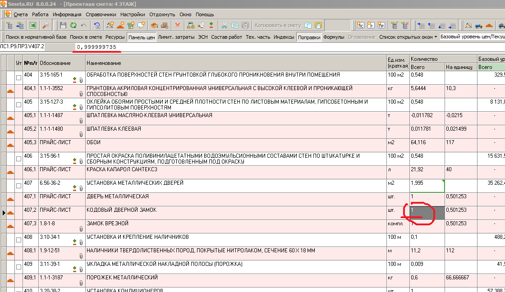Click the scissors cut icon
Viewport: 505px width, 292px height.
224,25
